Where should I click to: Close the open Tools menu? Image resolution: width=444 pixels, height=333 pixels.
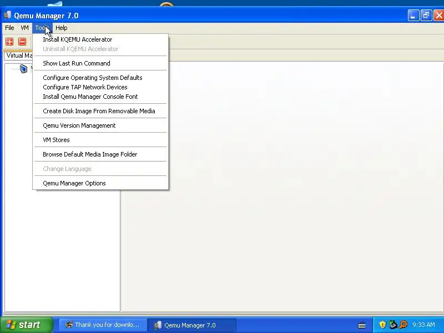pyautogui.click(x=42, y=28)
